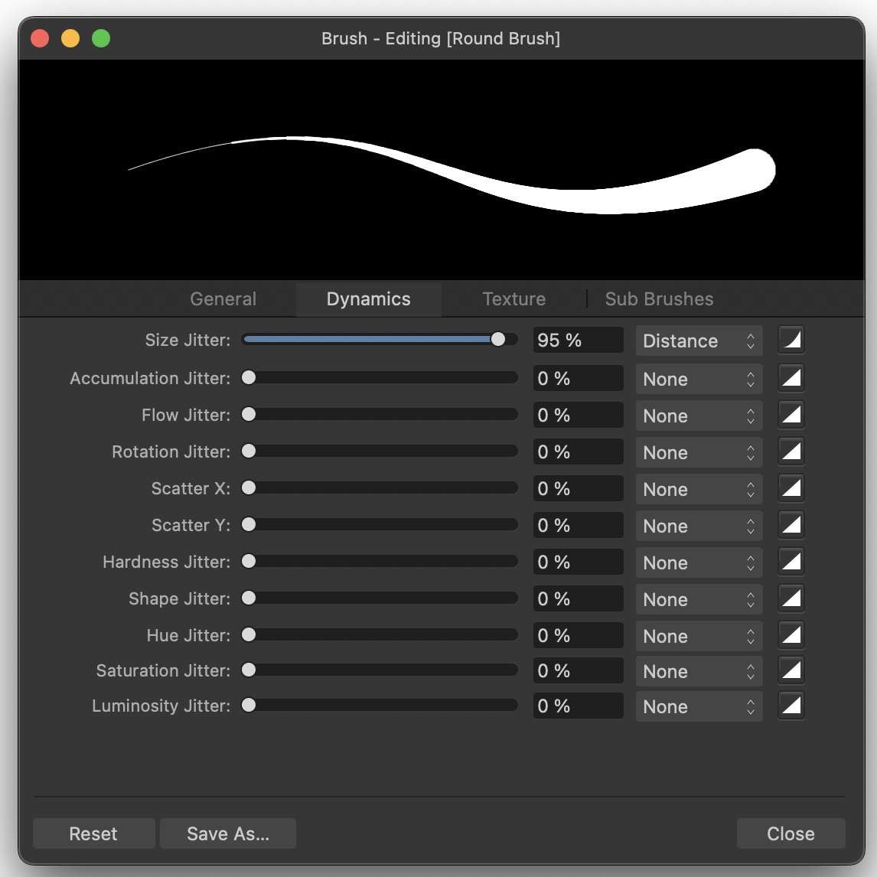Click the brush stroke preview

point(442,169)
